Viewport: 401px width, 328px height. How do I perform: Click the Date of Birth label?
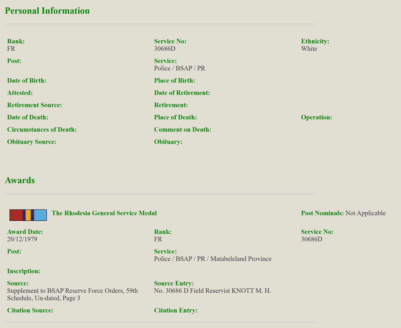click(x=27, y=80)
